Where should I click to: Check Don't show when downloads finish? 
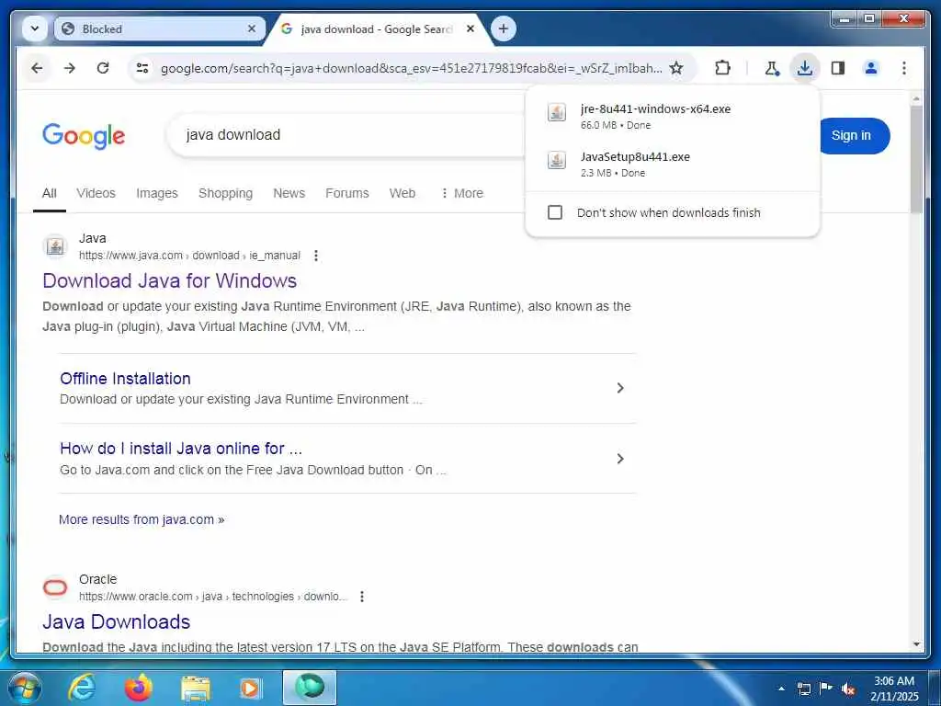coord(555,212)
